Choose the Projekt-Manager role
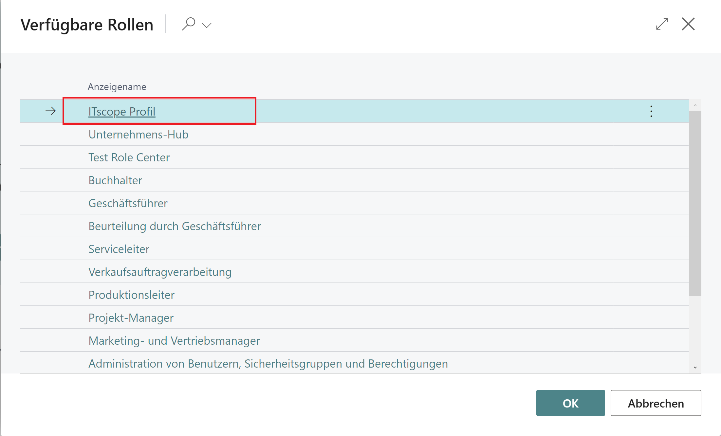The image size is (721, 436). pyautogui.click(x=131, y=318)
